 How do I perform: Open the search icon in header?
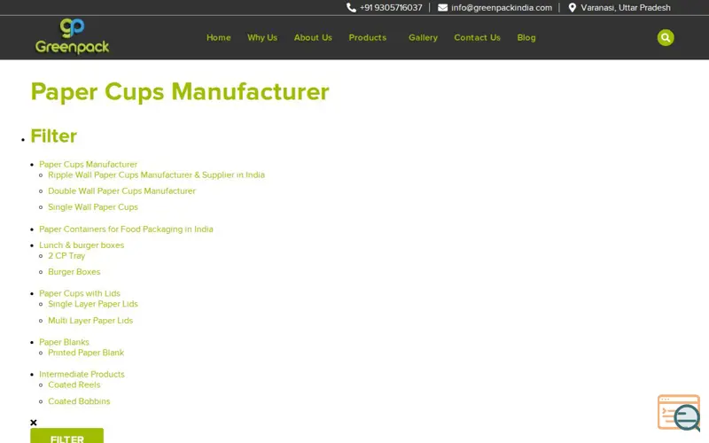pyautogui.click(x=666, y=37)
